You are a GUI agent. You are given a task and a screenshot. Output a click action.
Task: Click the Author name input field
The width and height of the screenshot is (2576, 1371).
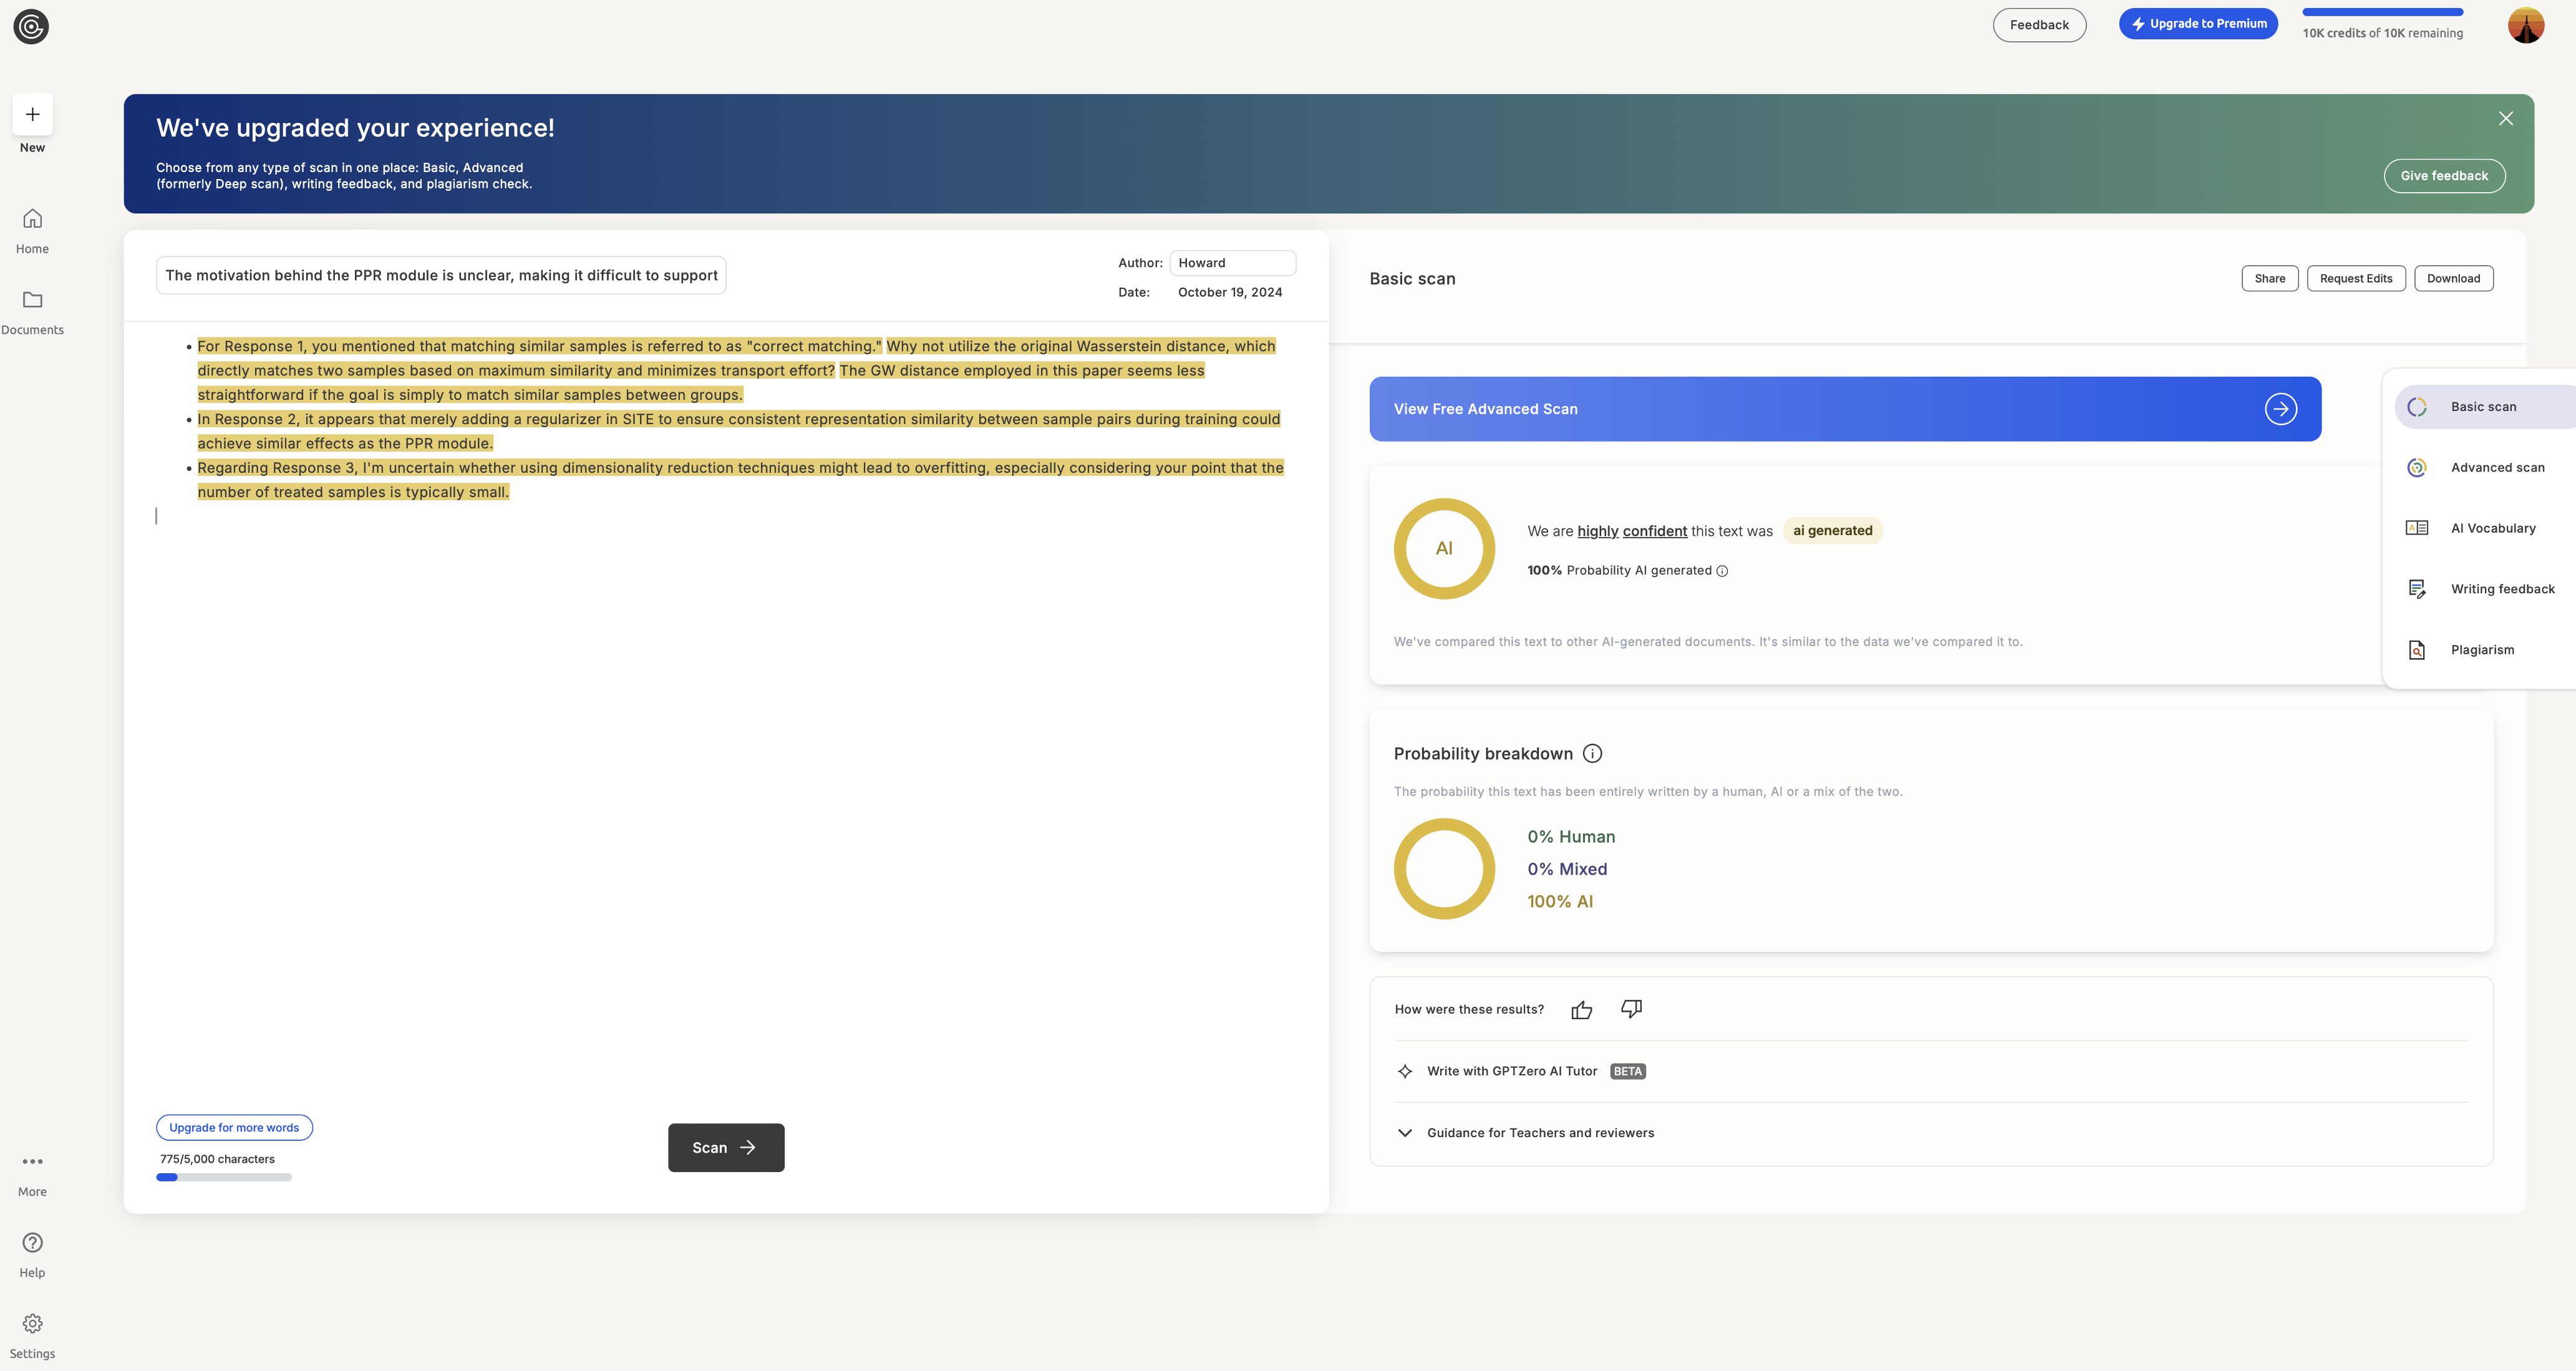tap(1232, 263)
